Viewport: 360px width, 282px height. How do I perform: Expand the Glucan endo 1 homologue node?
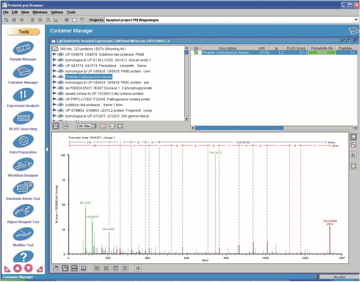click(54, 60)
